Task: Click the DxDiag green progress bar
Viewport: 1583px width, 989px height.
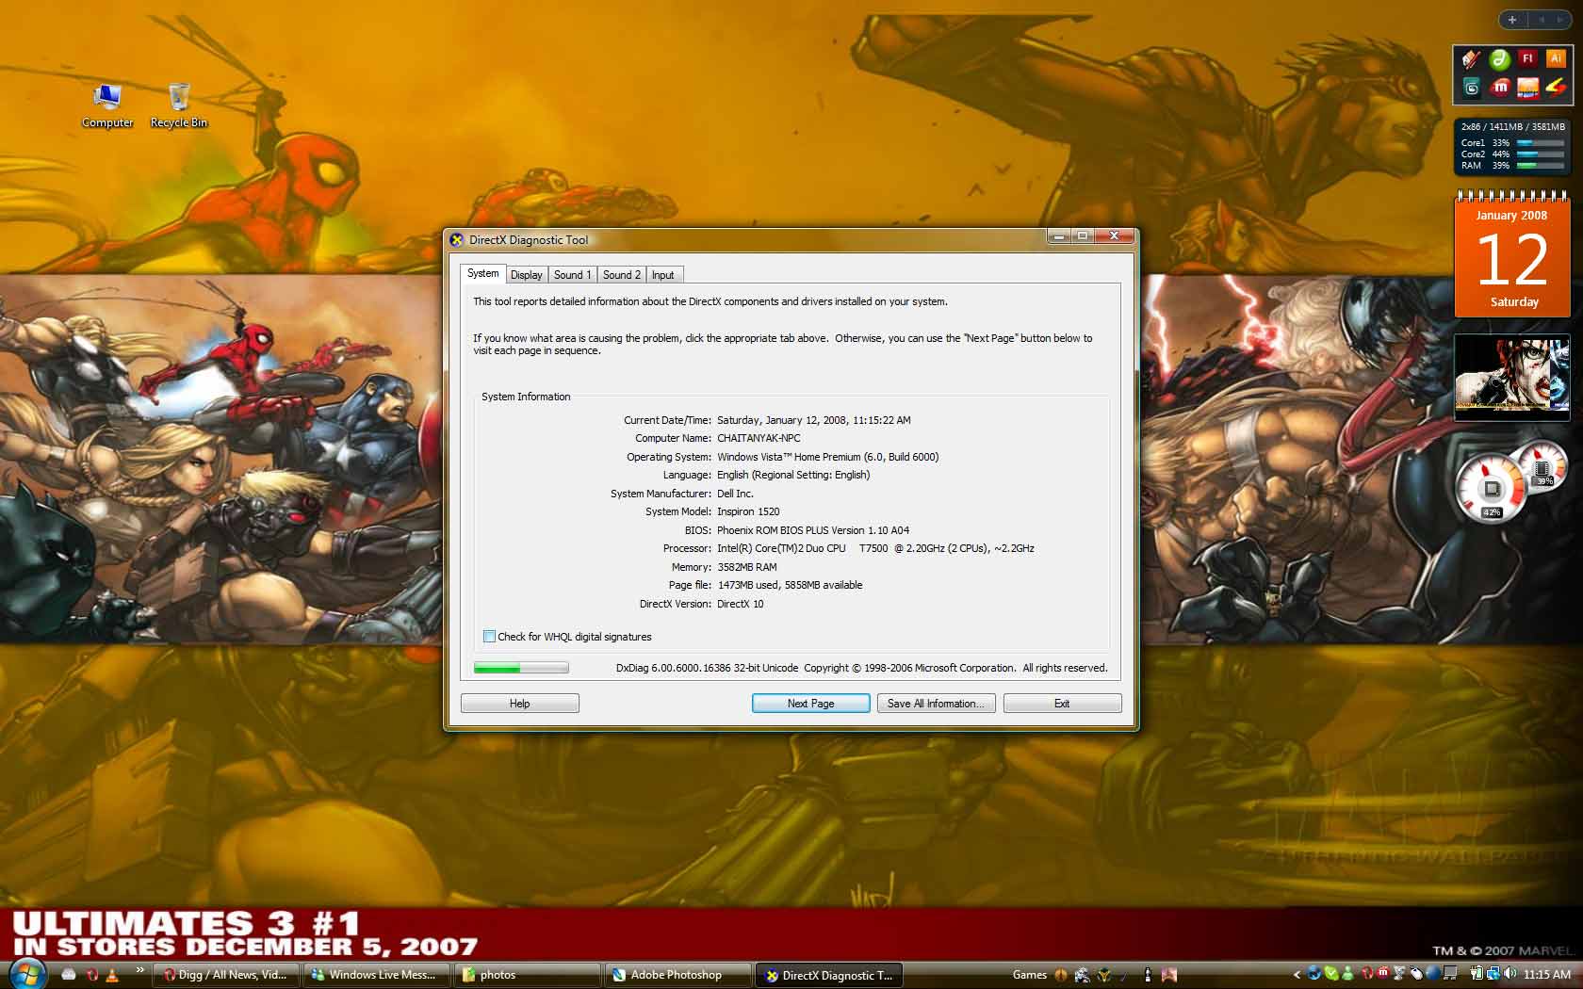Action: (x=521, y=668)
